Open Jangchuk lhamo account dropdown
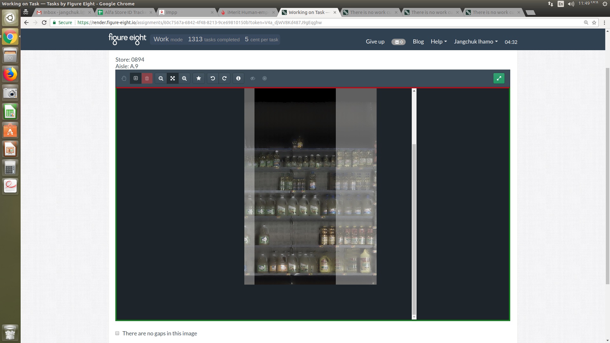 (476, 42)
